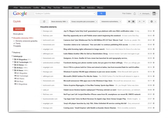
Task: Go to Strona główna link
Action: (x=18, y=34)
